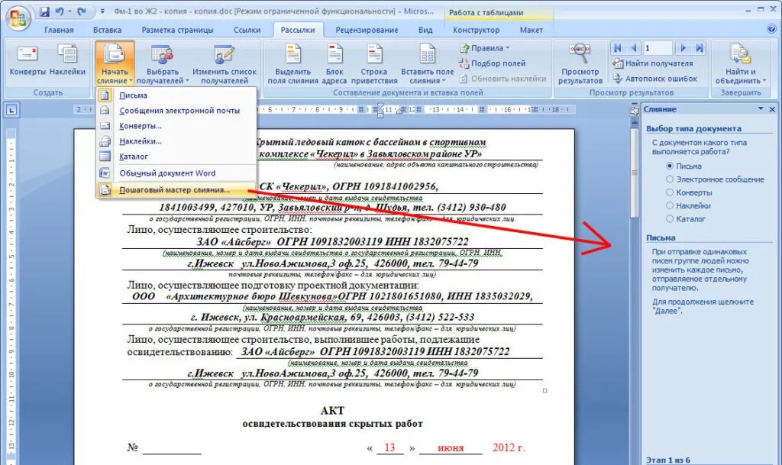Click Просмотр результатов

(x=580, y=63)
